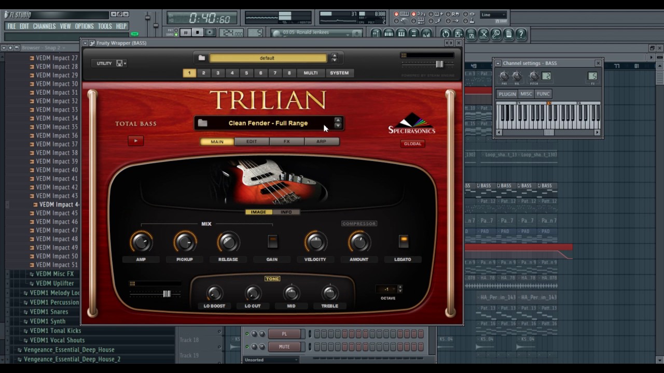The image size is (664, 373).
Task: Open the OPTIONS menu
Action: point(84,26)
